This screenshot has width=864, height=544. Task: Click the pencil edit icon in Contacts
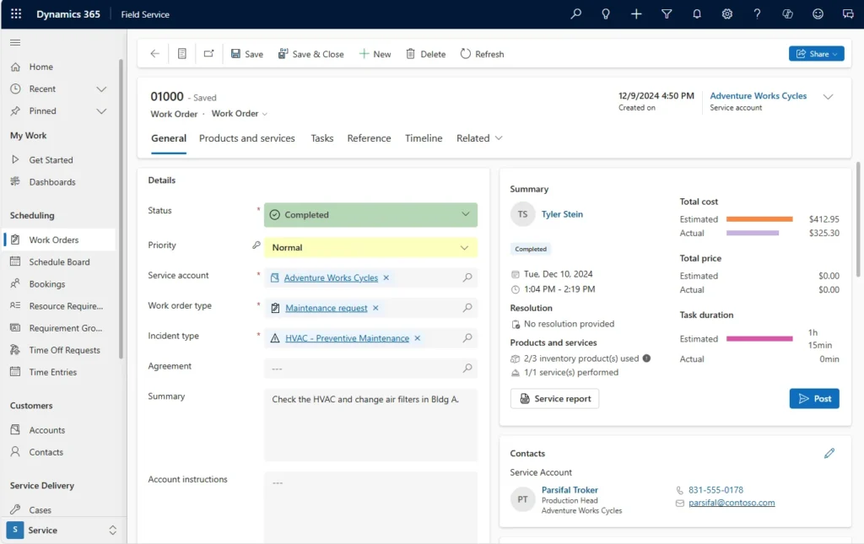point(829,454)
